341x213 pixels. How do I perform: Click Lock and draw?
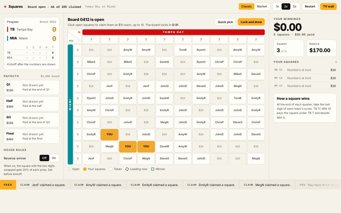pyautogui.click(x=251, y=22)
